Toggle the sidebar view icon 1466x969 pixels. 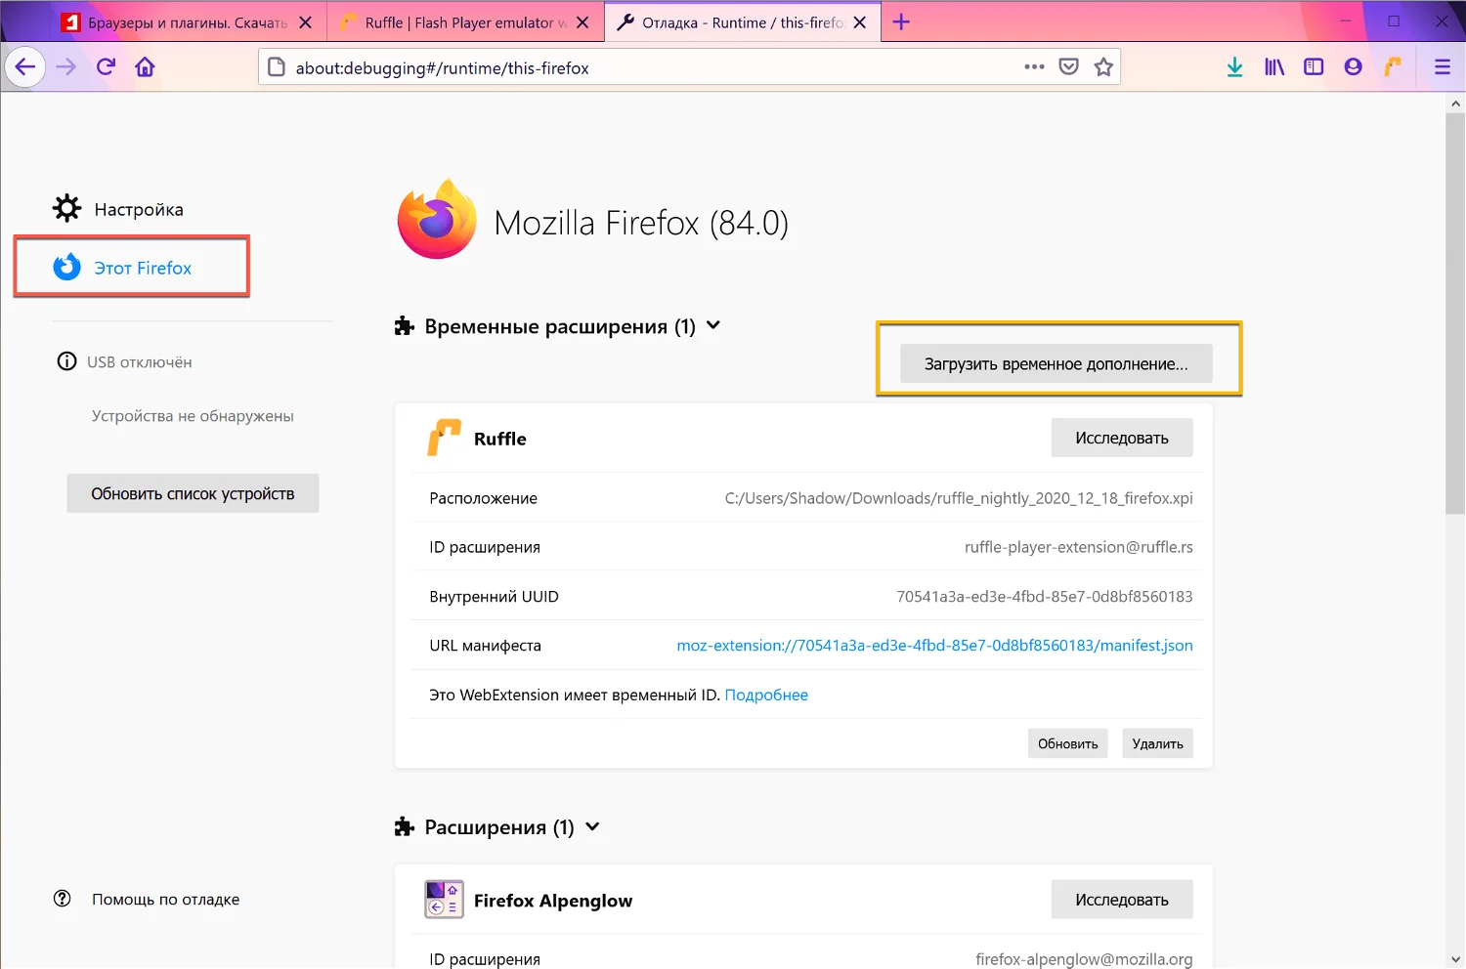click(x=1314, y=67)
